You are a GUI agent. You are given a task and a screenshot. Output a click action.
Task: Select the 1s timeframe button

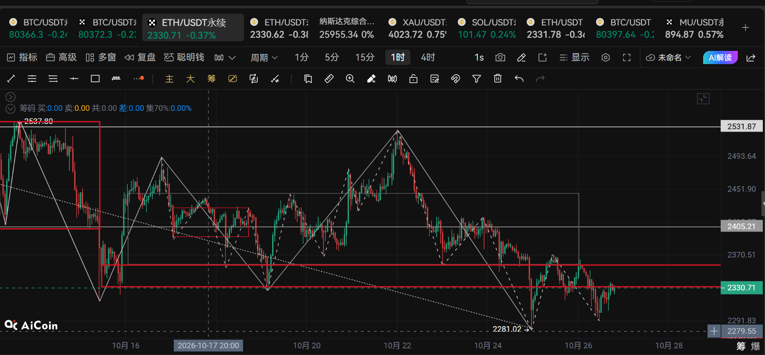click(x=479, y=57)
